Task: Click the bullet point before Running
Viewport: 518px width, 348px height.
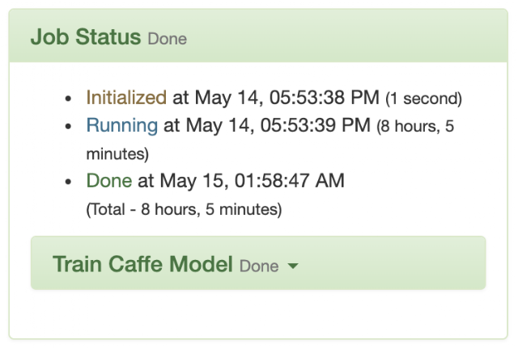Action: (68, 126)
